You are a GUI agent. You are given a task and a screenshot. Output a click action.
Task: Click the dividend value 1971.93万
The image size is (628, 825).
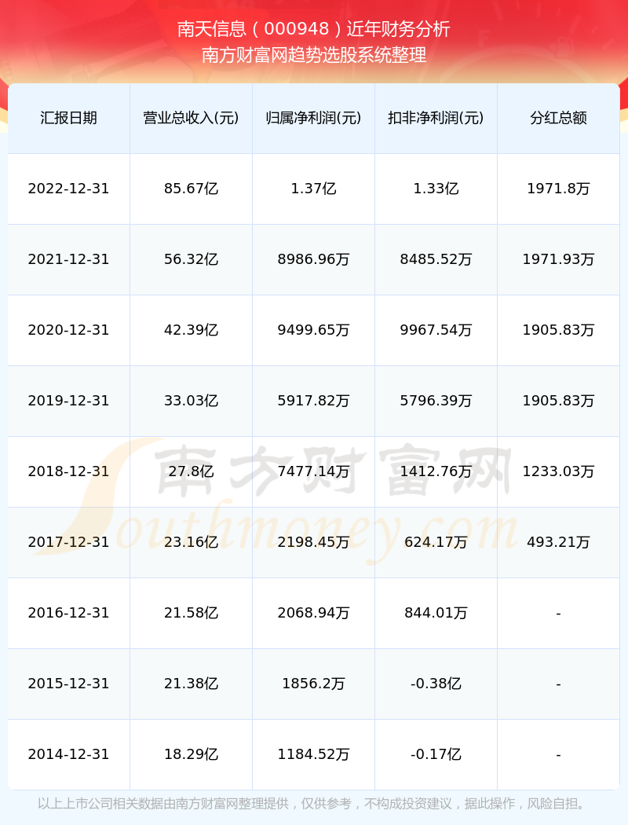(x=559, y=259)
